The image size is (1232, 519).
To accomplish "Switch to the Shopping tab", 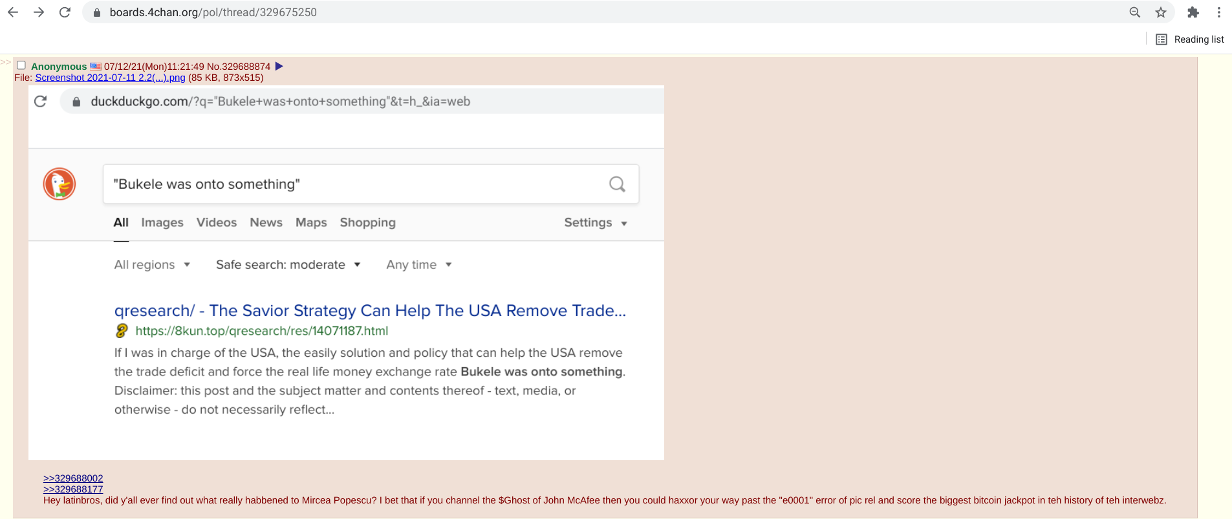I will pos(367,222).
